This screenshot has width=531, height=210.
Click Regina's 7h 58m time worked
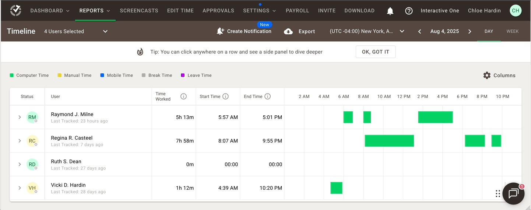185,141
